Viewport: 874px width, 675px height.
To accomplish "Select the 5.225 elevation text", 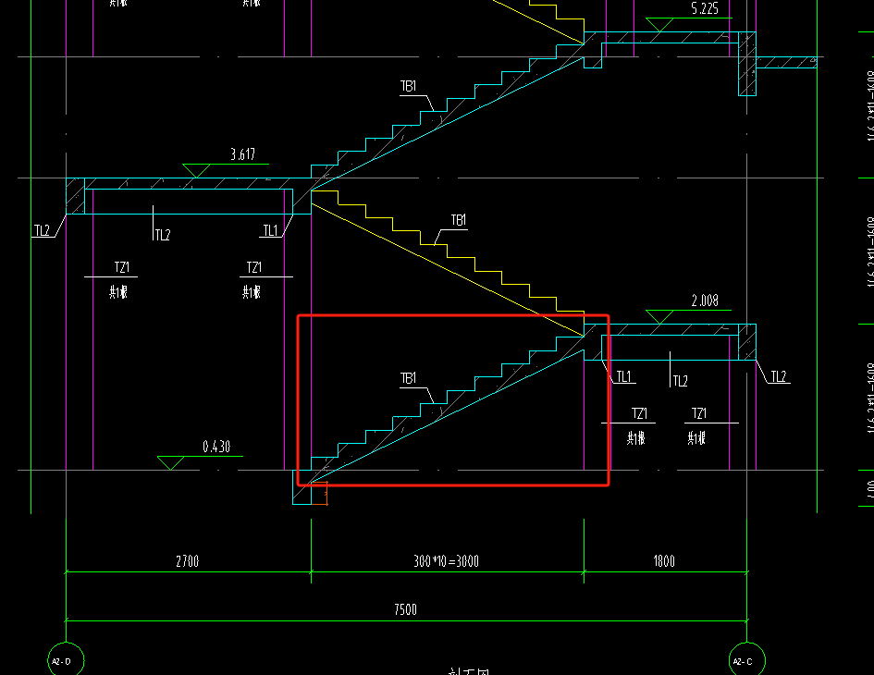I will pos(705,8).
